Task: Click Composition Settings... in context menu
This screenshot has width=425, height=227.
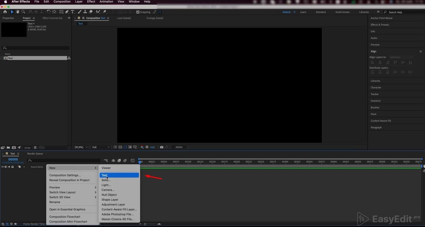Action: [x=65, y=175]
